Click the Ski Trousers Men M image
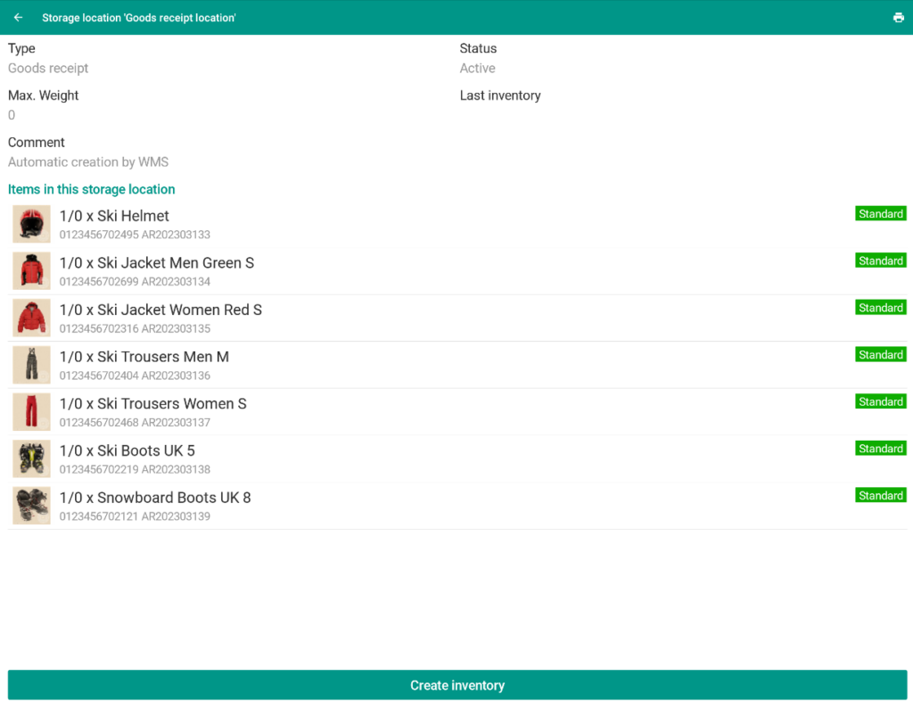The height and width of the screenshot is (702, 913). (x=31, y=365)
